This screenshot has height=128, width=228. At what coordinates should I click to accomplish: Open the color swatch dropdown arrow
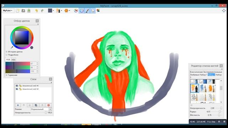[53, 11]
